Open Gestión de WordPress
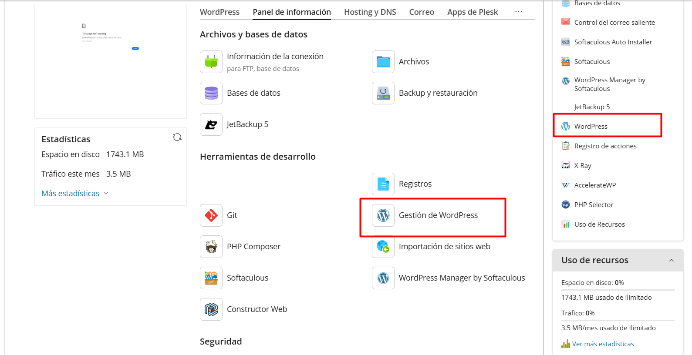Screen dimensions: 692x355 click(438, 215)
